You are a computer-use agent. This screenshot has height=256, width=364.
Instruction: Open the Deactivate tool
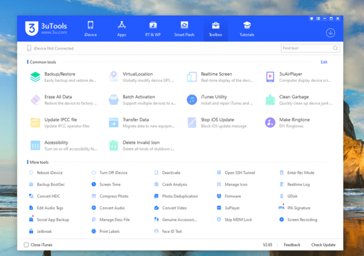point(167,173)
